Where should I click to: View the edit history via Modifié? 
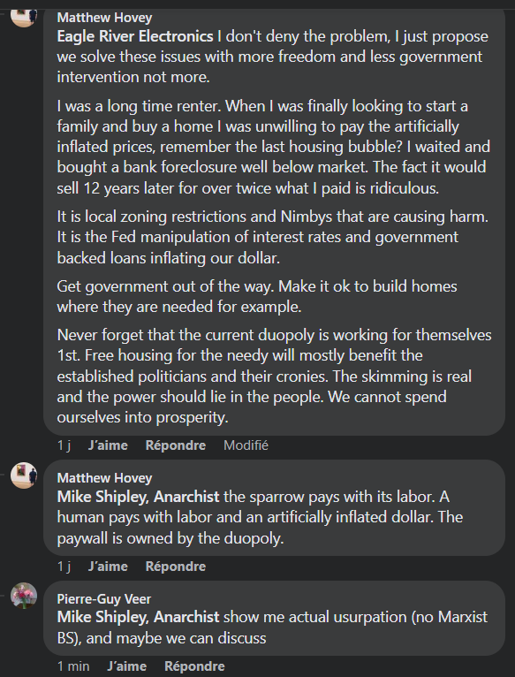click(x=246, y=445)
